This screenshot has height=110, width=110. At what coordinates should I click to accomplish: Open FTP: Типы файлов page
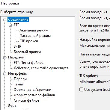point(28,63)
